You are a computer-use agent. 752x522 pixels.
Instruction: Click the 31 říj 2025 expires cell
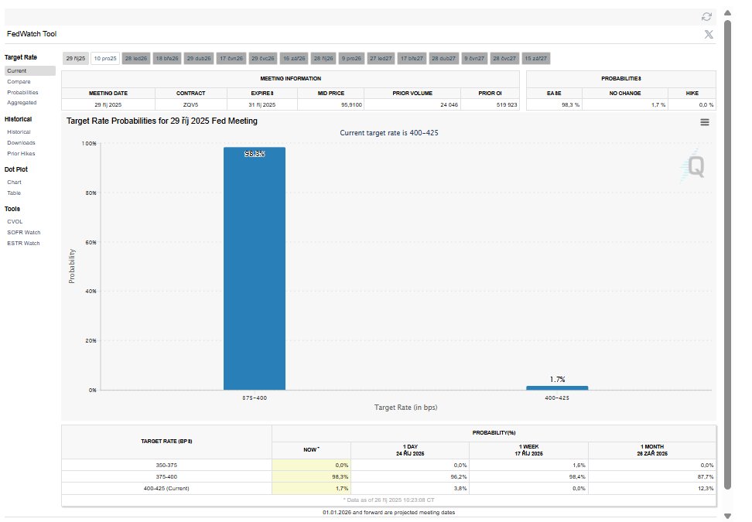[x=261, y=104]
